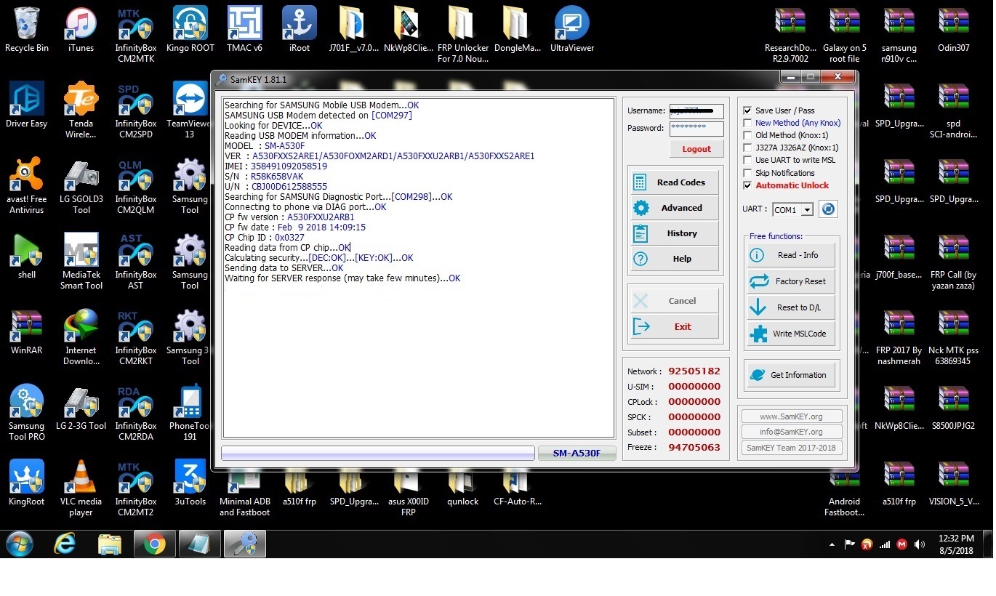Viewport: 996px width, 596px height.
Task: Click the Freeze code 94705063
Action: pyautogui.click(x=694, y=448)
